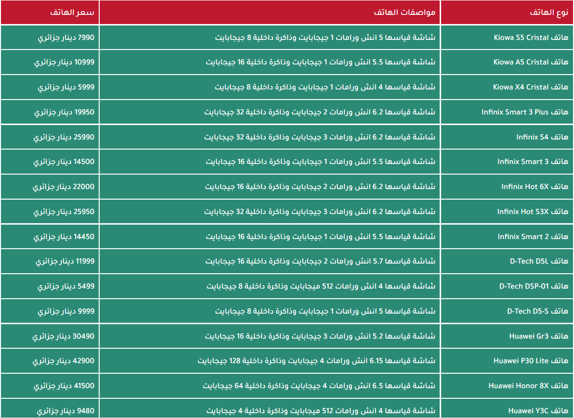574x418 pixels.
Task: Click the سعر الهاتف column header
Action: pos(50,13)
